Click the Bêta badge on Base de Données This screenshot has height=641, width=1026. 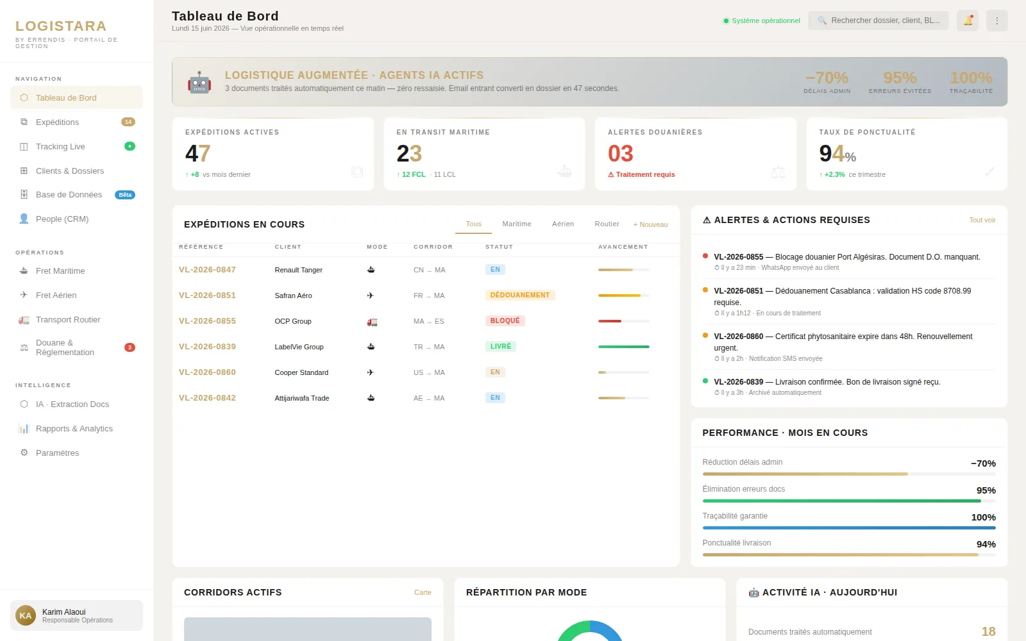click(x=125, y=195)
